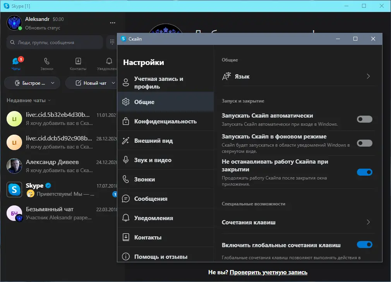Open the Контакты settings section

pos(148,237)
